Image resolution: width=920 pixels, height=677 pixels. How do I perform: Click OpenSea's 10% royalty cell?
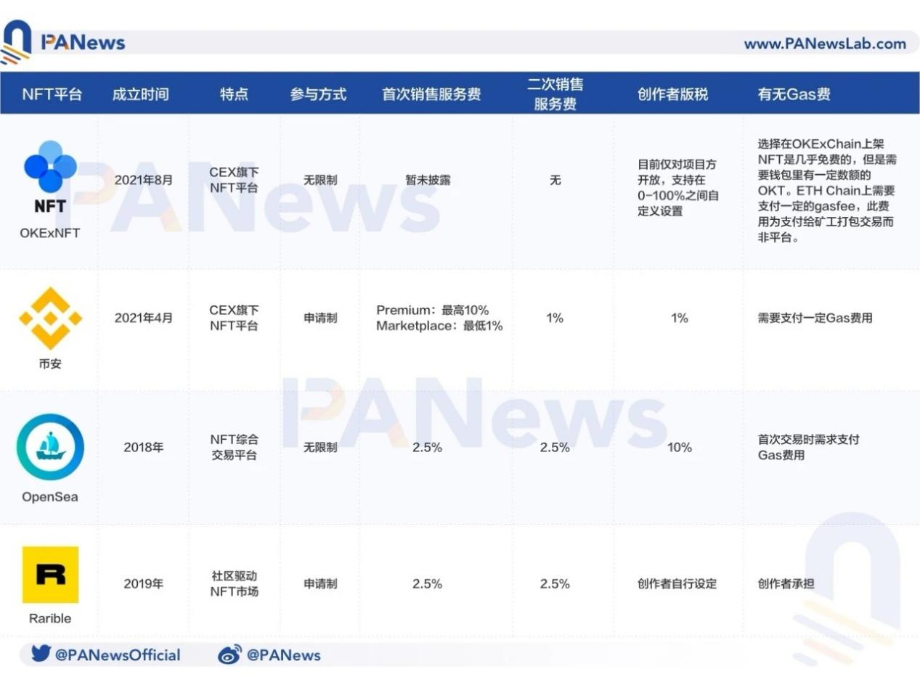tap(678, 448)
